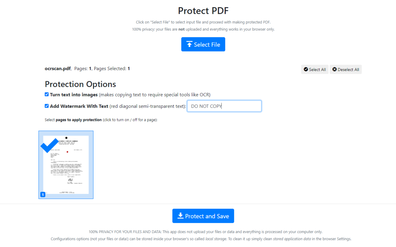Screen dimensions: 396x247
Task: Click the download icon in Protect and Save
Action: click(x=180, y=216)
